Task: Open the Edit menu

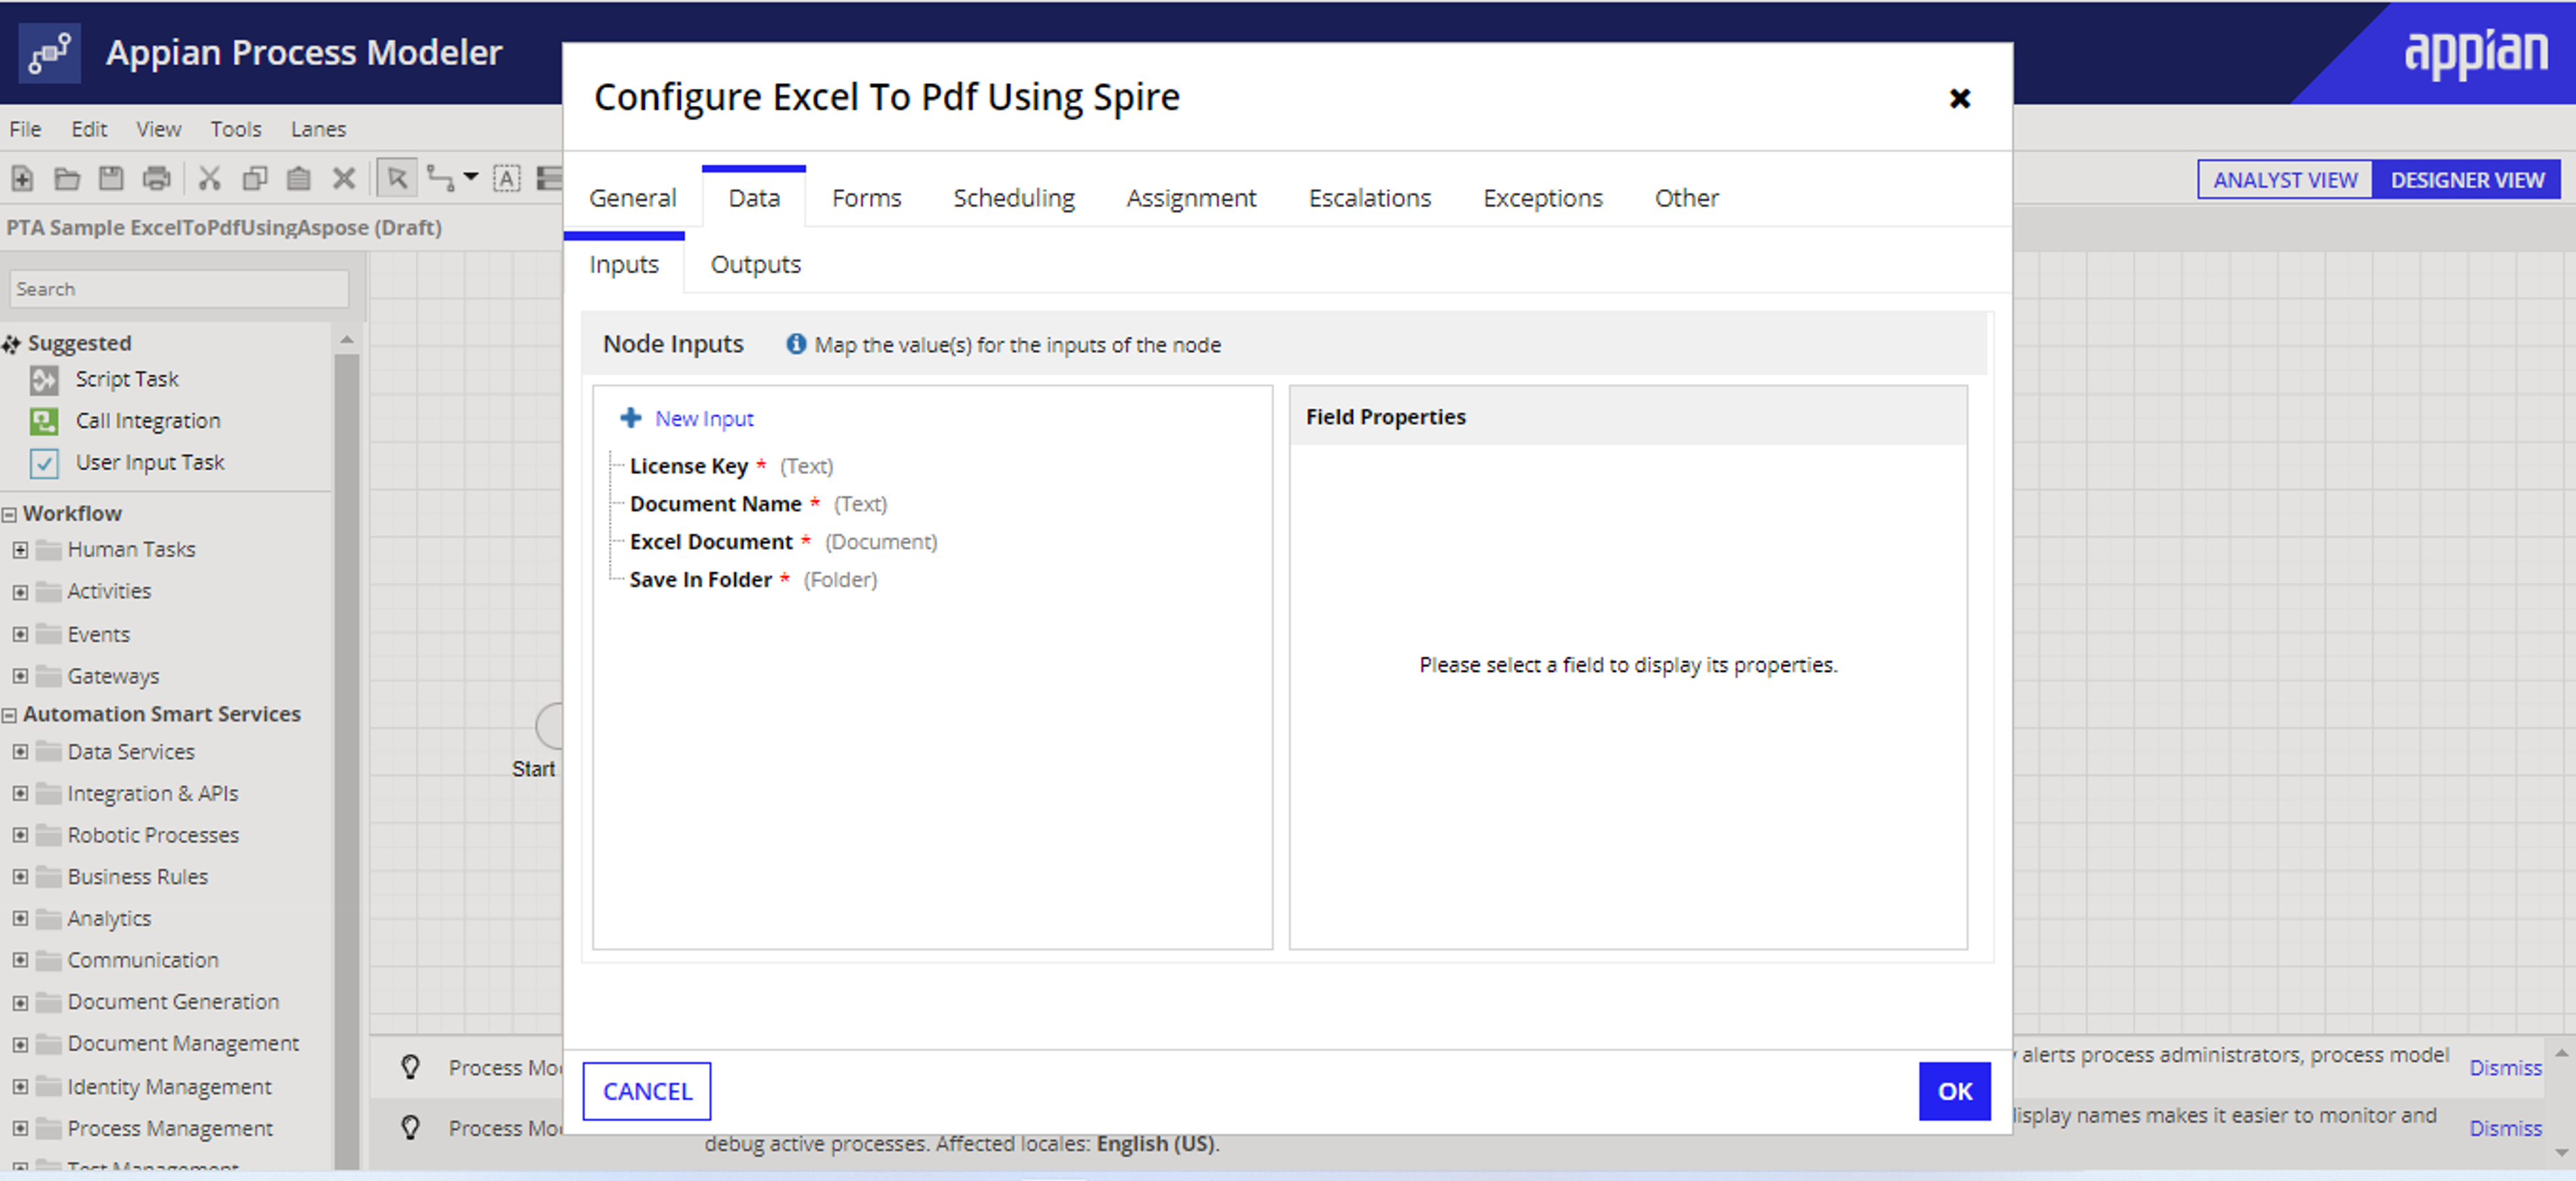Action: 89,129
